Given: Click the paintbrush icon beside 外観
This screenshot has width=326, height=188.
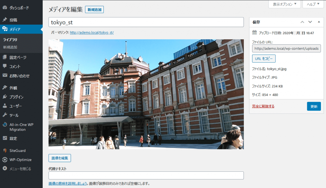Looking at the screenshot, I should pos(5,87).
